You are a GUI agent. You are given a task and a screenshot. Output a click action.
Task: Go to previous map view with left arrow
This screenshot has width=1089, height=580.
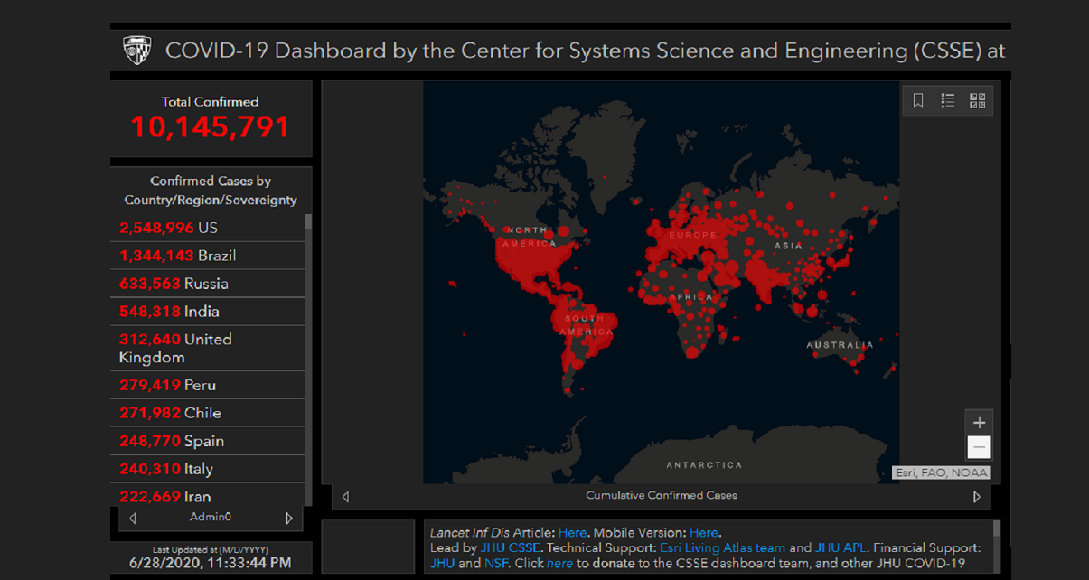coord(345,496)
